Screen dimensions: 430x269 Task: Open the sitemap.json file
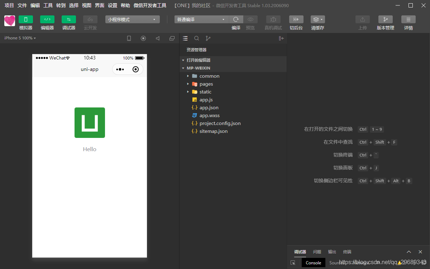click(233, 131)
